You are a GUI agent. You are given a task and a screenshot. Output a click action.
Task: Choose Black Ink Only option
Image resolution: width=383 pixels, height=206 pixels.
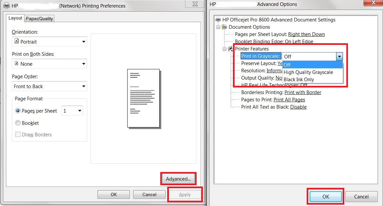pos(313,80)
